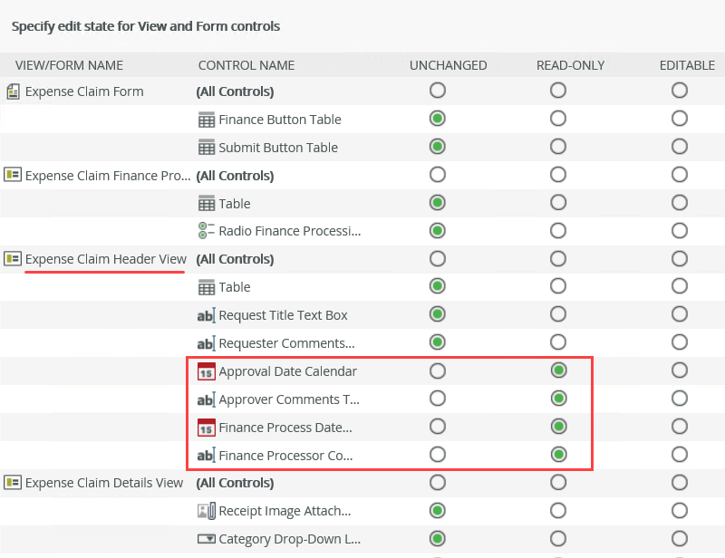Select the Expense Claim Header View row
725x558 pixels.
tap(105, 259)
